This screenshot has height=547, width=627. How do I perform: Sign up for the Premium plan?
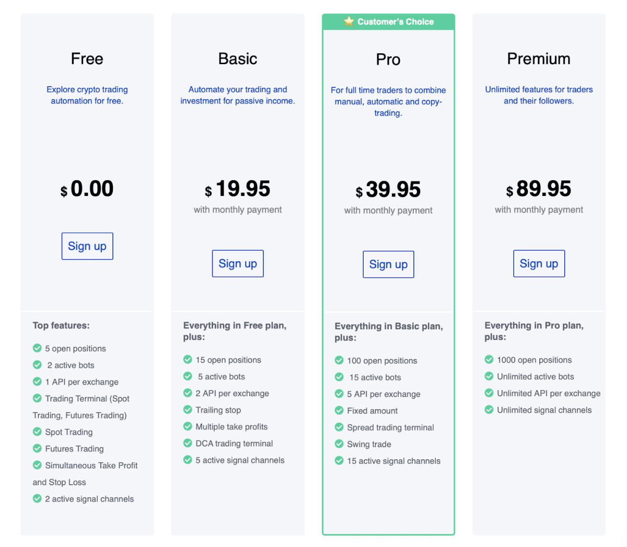(x=539, y=263)
